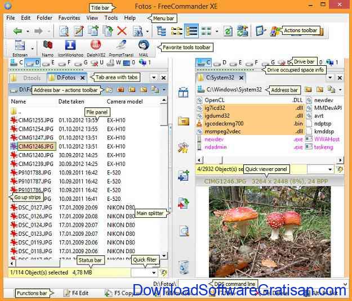Expand view mode dropdown arrow
Screen dimensions: 352x301
(217, 31)
